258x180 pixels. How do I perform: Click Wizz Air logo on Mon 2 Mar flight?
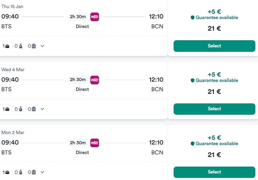[x=95, y=143]
